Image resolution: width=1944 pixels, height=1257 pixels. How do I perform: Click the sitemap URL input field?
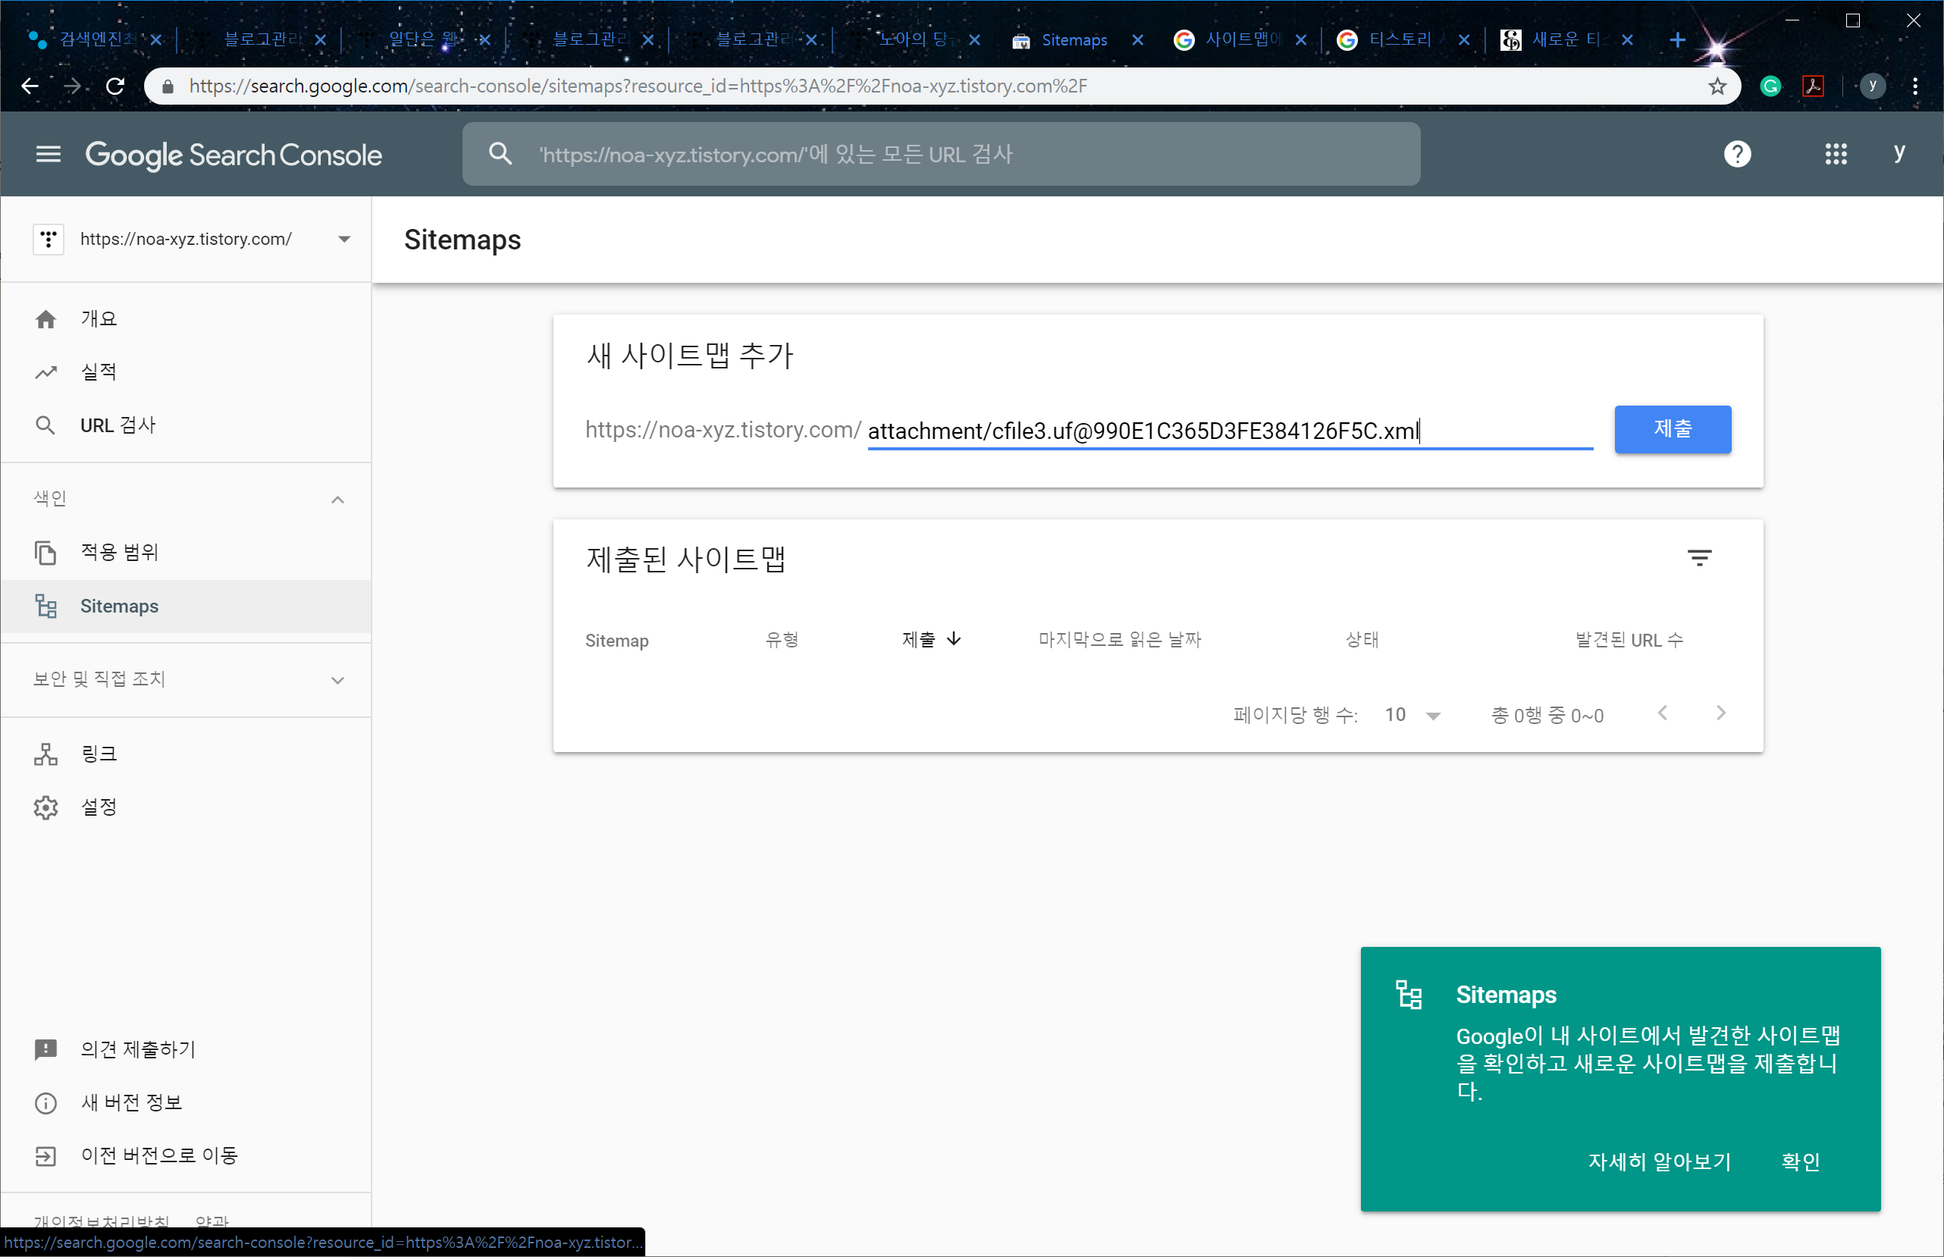1224,430
